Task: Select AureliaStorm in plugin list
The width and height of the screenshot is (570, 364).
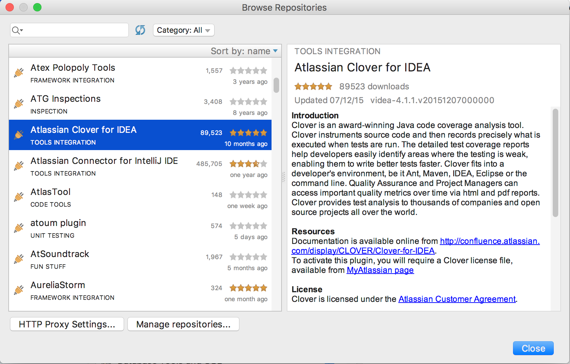Action: 140,290
